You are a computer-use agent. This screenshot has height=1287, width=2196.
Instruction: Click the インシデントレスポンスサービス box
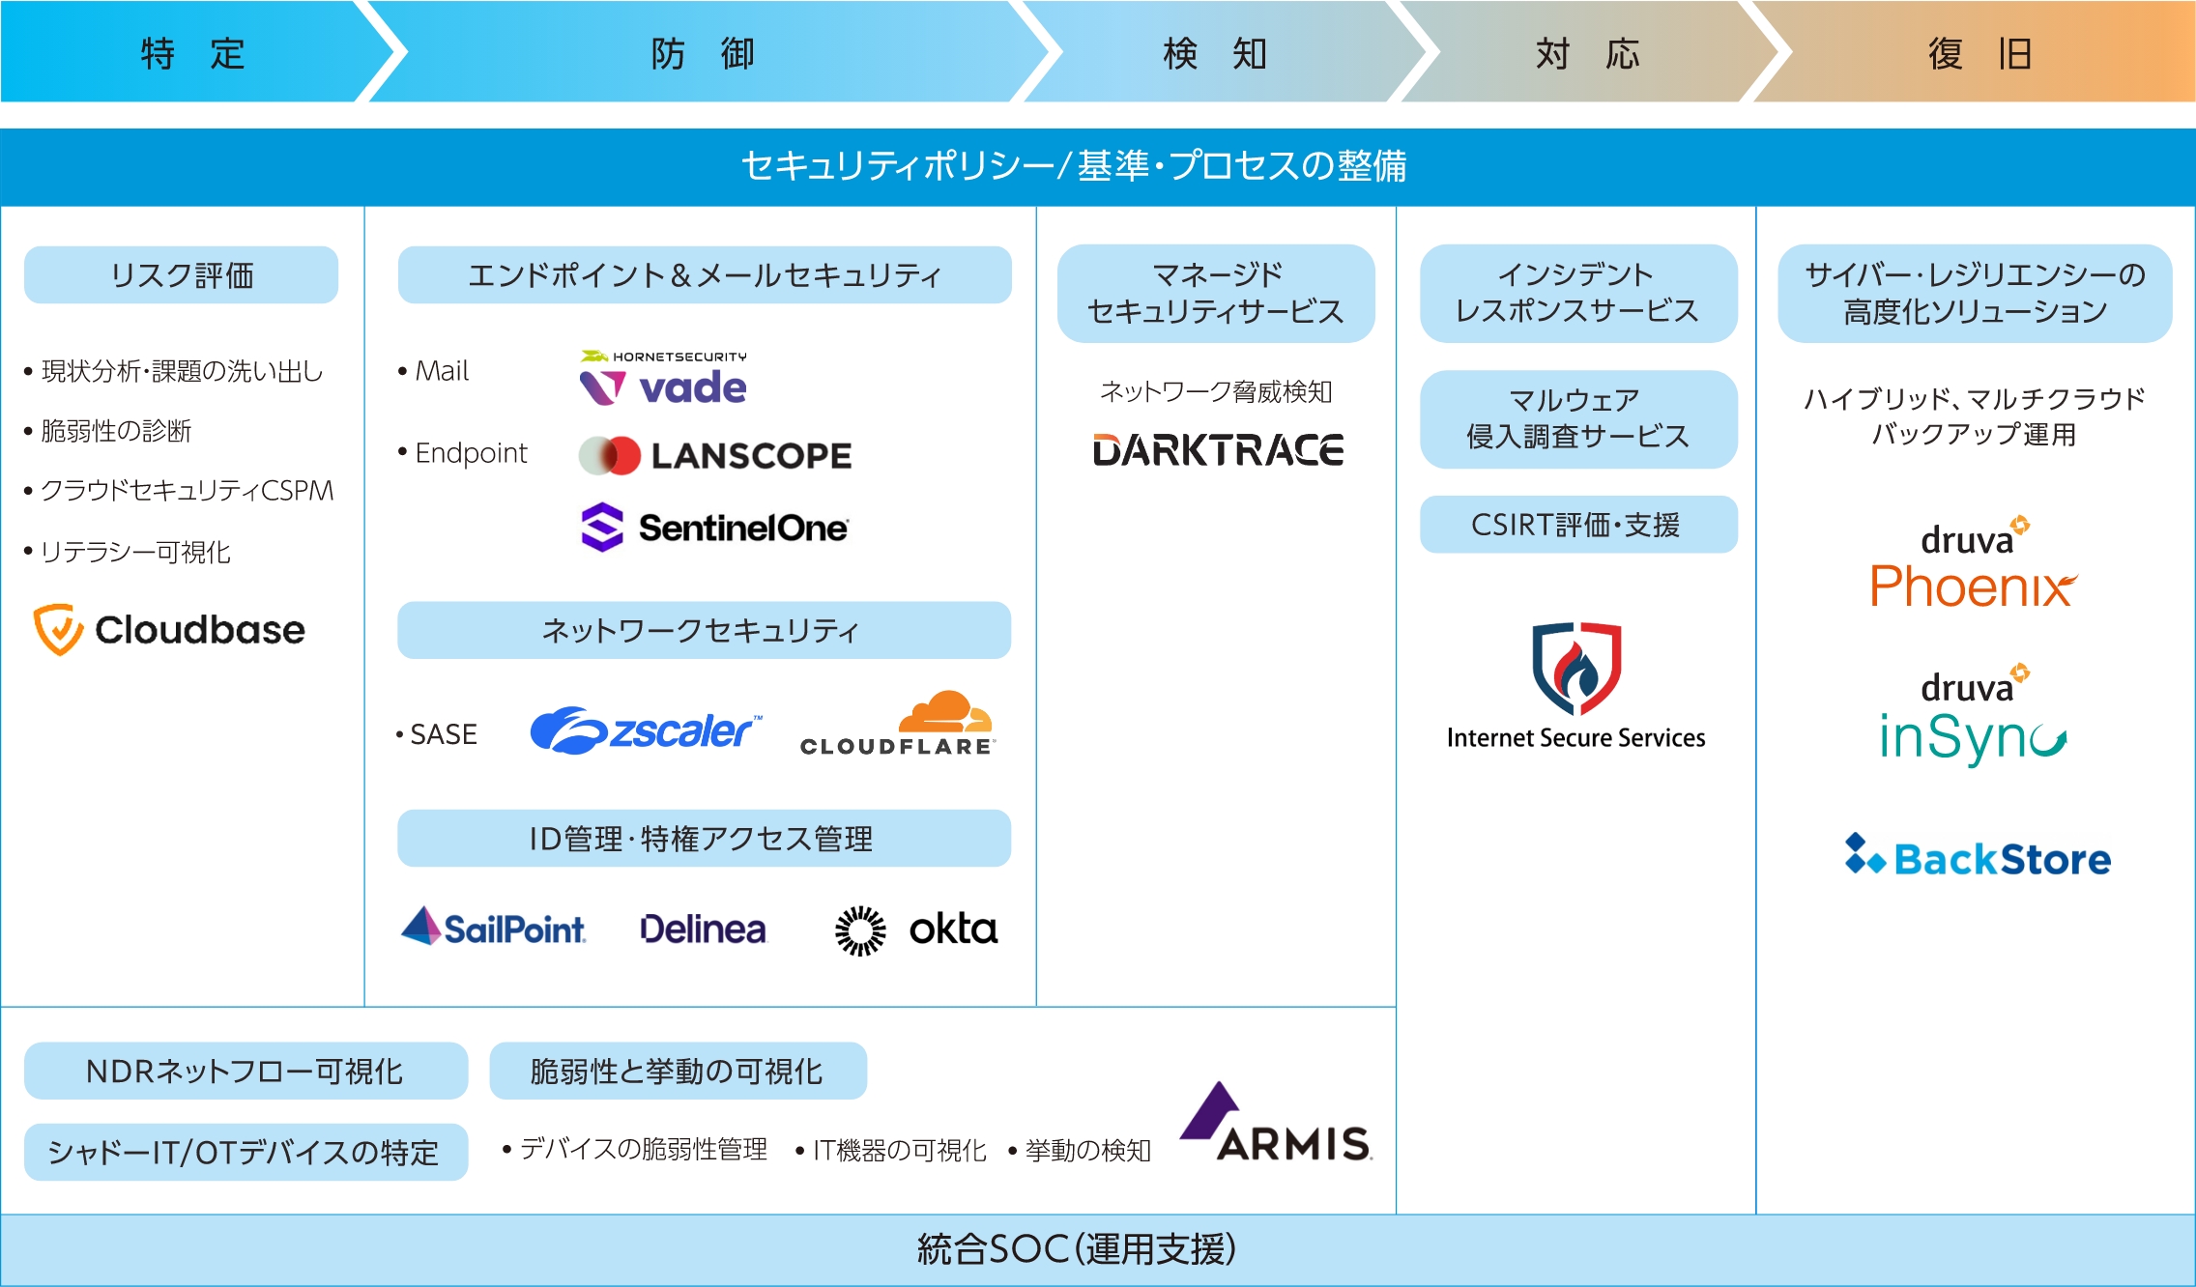point(1578,293)
